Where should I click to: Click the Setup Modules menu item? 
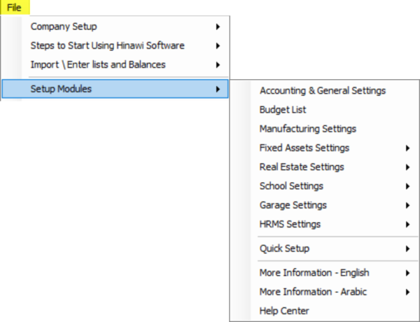115,89
